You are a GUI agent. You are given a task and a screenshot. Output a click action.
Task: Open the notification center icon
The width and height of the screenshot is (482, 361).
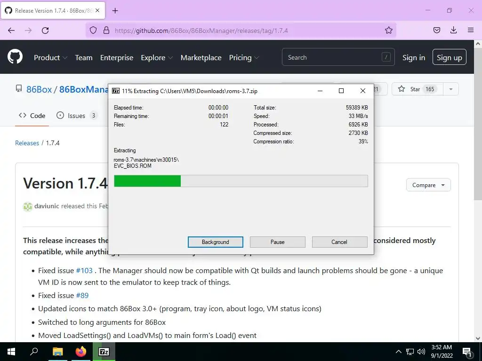tap(467, 352)
